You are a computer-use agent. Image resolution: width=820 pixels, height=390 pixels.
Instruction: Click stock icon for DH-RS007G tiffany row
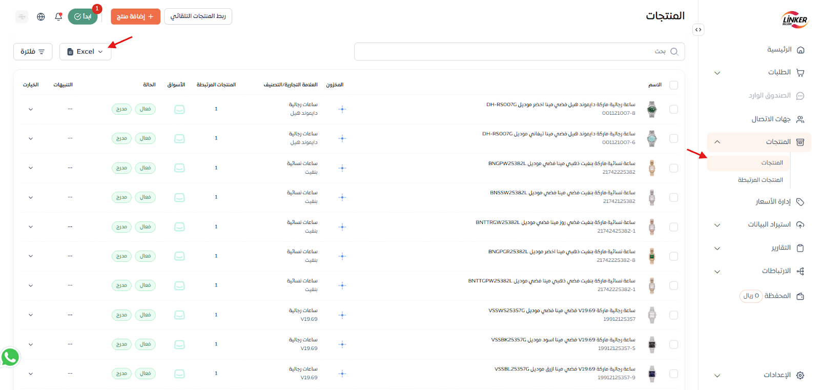click(x=342, y=138)
